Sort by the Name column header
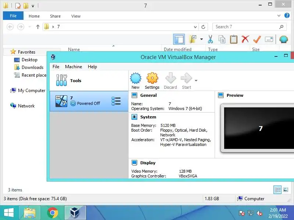Image resolution: width=294 pixels, height=220 pixels. click(74, 49)
